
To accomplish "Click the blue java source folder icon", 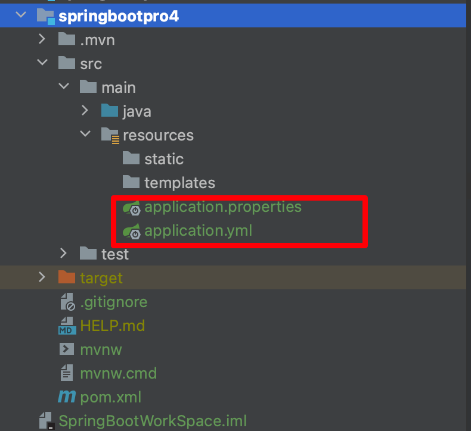I will 110,110.
